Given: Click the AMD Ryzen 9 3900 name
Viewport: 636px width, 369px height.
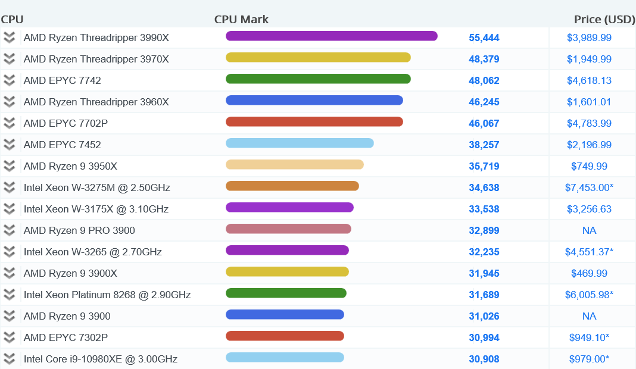Looking at the screenshot, I should 67,316.
